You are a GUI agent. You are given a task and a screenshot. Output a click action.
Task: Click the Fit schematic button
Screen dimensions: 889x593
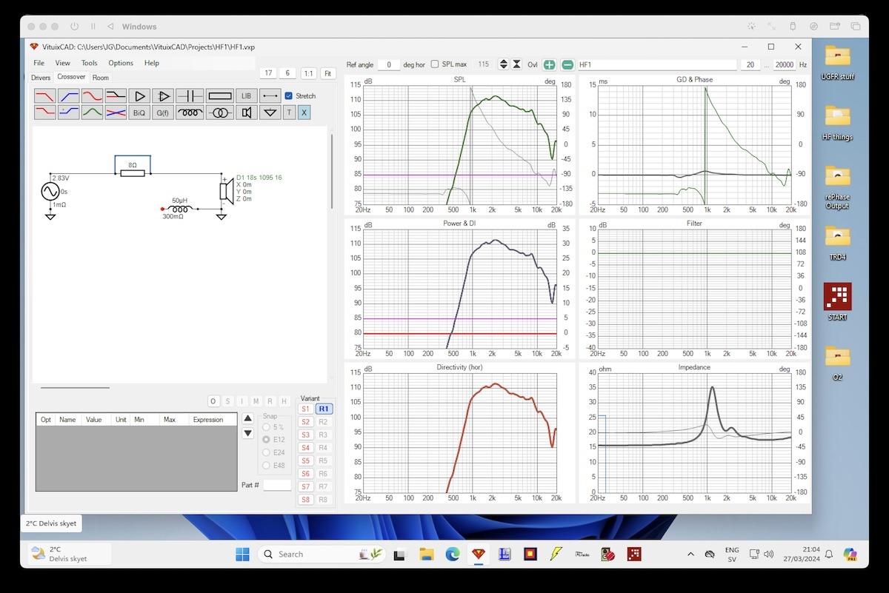point(327,73)
